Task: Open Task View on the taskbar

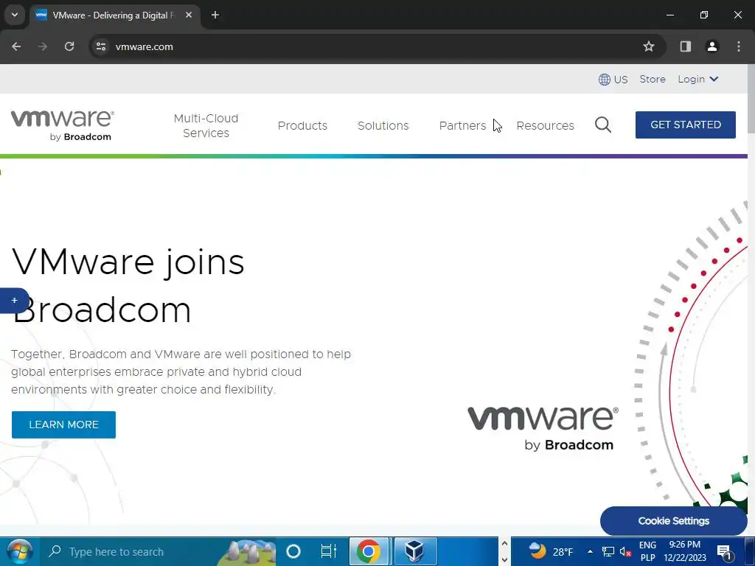Action: click(328, 551)
